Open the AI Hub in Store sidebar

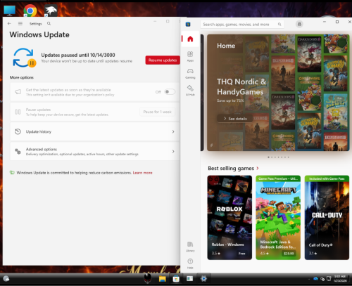[x=190, y=91]
